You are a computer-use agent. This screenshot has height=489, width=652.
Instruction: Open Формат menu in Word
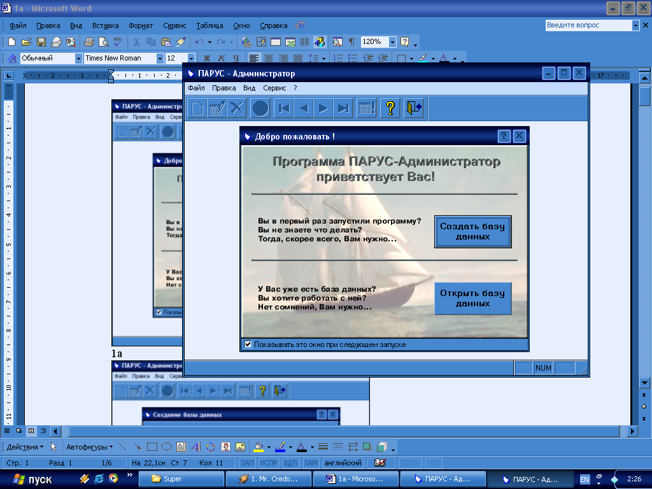pos(141,25)
